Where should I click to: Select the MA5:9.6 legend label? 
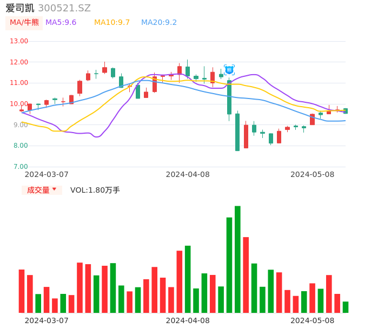[61, 23]
